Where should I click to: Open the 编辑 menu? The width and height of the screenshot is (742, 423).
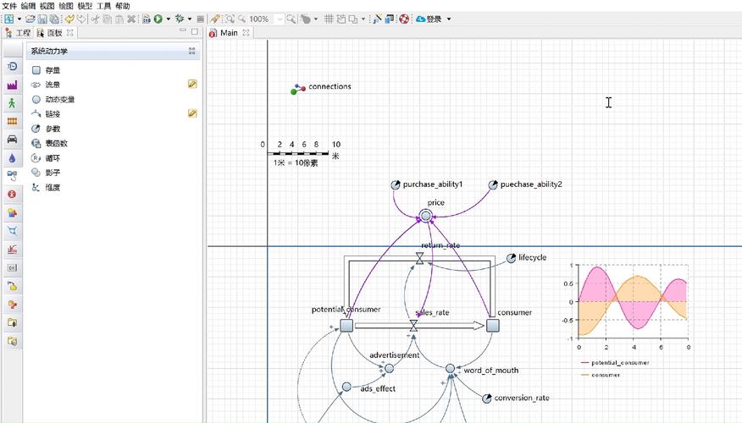pyautogui.click(x=28, y=6)
